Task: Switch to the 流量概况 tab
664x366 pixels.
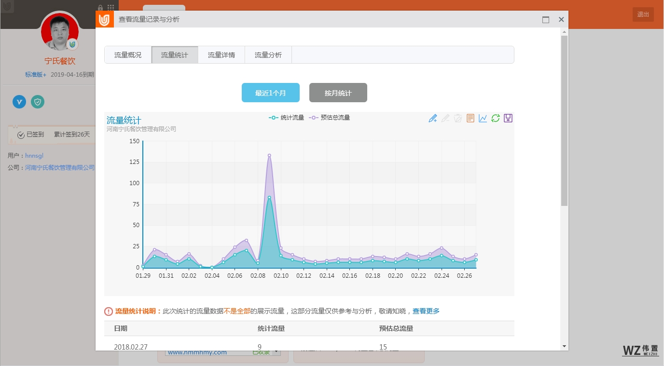Action: point(128,55)
